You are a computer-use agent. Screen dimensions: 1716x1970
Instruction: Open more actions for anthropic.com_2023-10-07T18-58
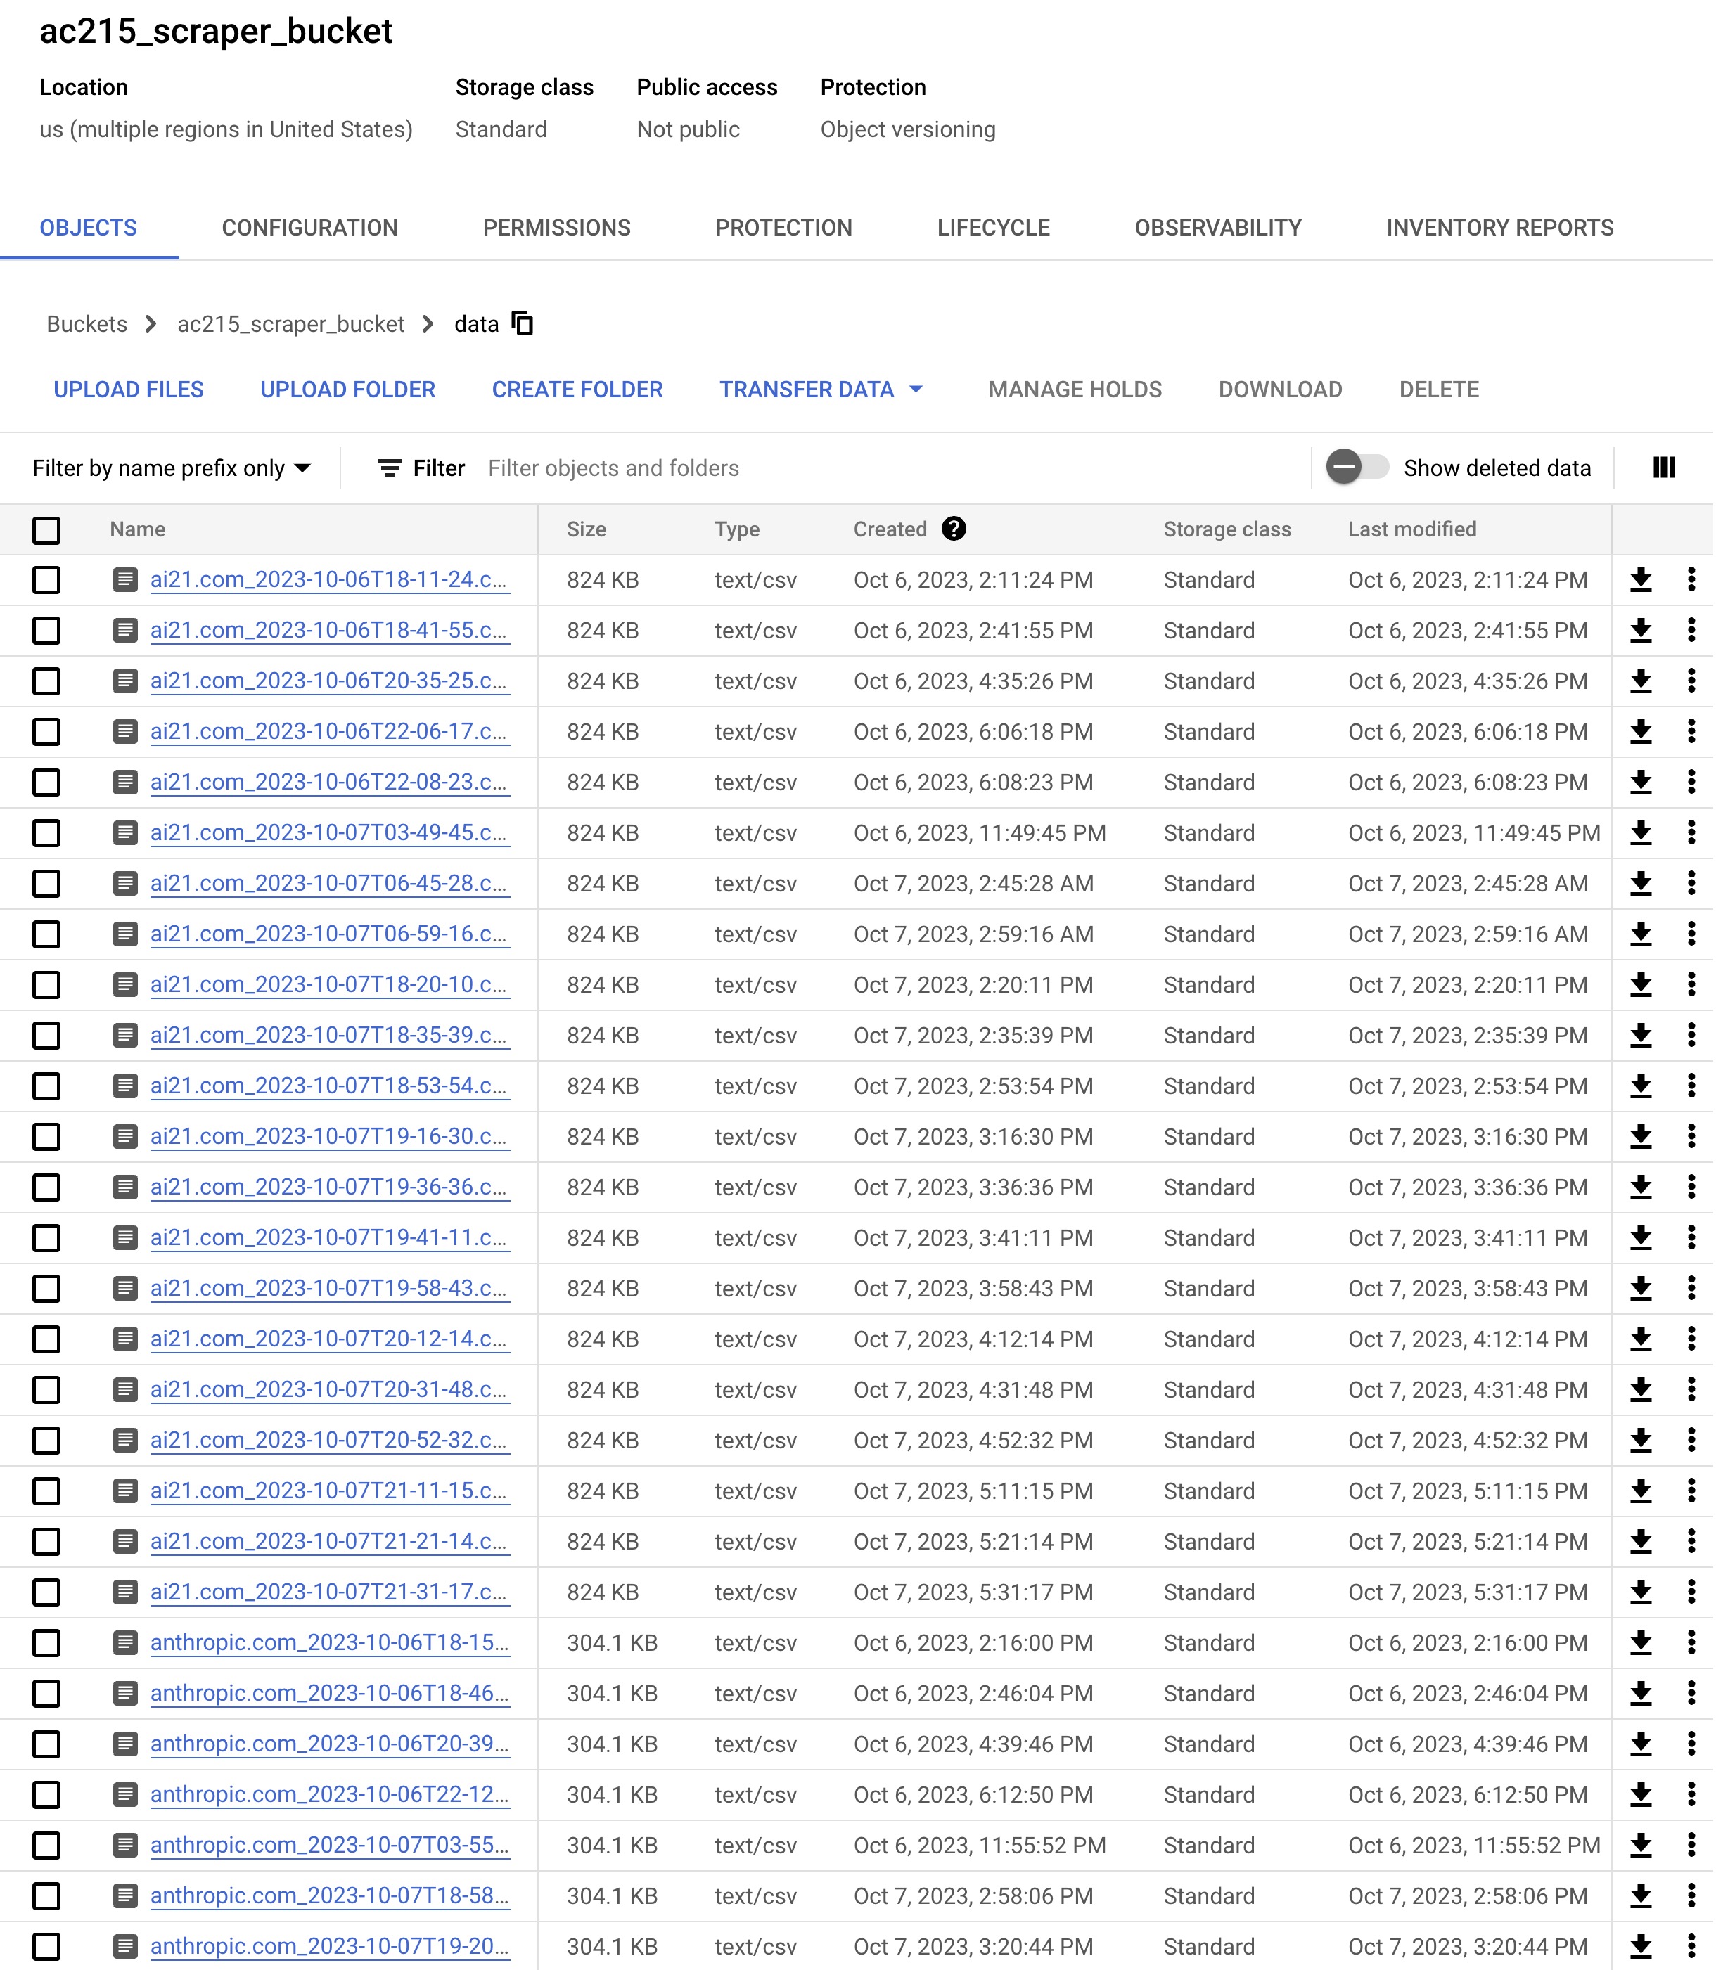(1691, 1895)
